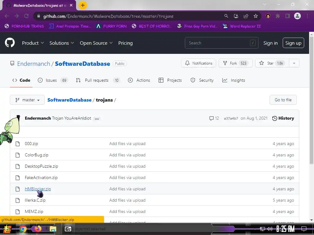The height and width of the screenshot is (235, 314).
Task: Open the tab search chevron in title bar
Action: click(265, 4)
